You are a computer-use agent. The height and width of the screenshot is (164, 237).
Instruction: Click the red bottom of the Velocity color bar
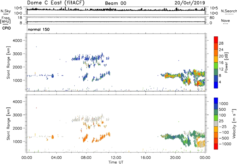[x=216, y=147]
